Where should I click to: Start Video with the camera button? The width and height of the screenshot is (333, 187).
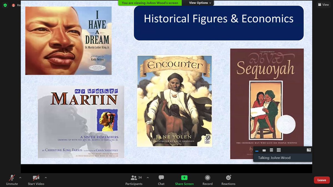tap(36, 180)
